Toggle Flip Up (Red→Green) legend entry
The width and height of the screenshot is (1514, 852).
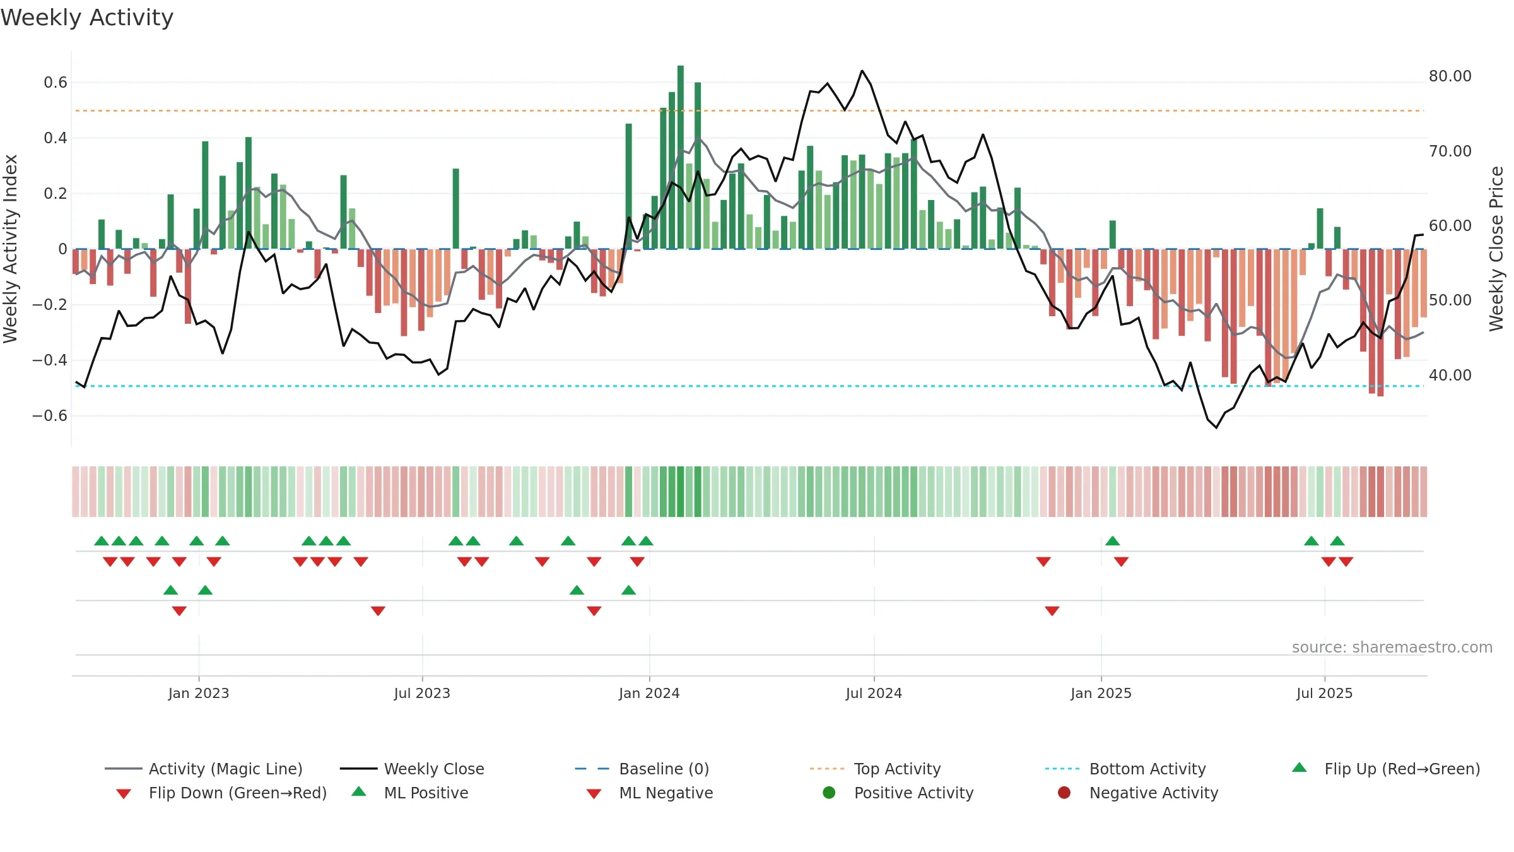(1385, 769)
